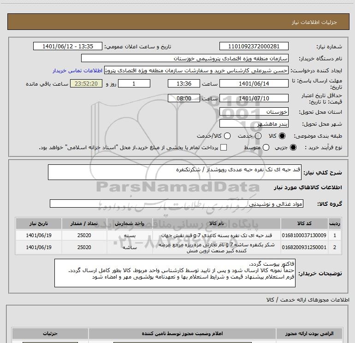The height and width of the screenshot is (343, 355).
Task: Click the item name شکر یکنفره ساشه
Action: 217,247
